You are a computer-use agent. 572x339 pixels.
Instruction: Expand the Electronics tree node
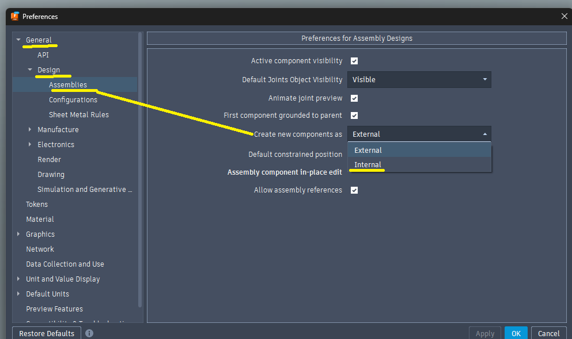pyautogui.click(x=30, y=144)
